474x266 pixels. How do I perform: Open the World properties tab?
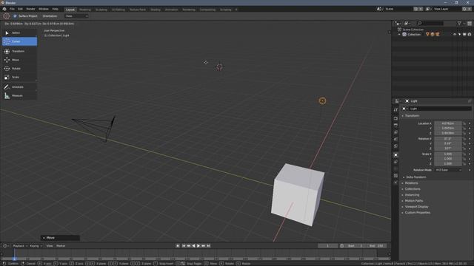tap(395, 146)
